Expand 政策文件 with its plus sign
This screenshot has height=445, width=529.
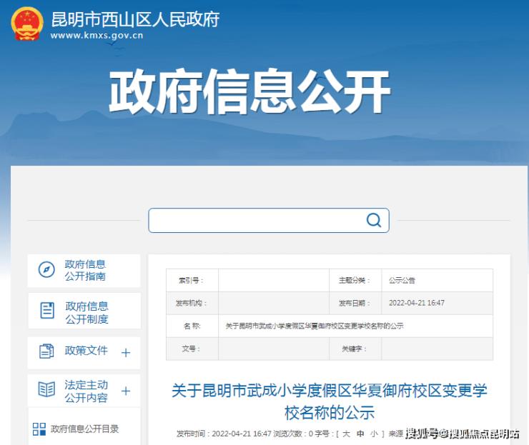126,352
